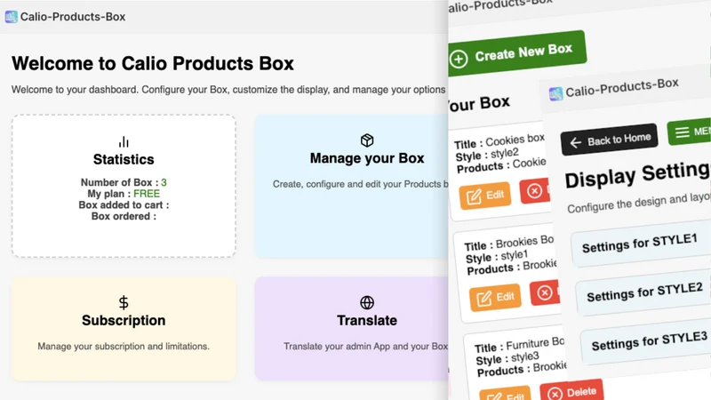Open Settings for STYLE2

coord(644,293)
